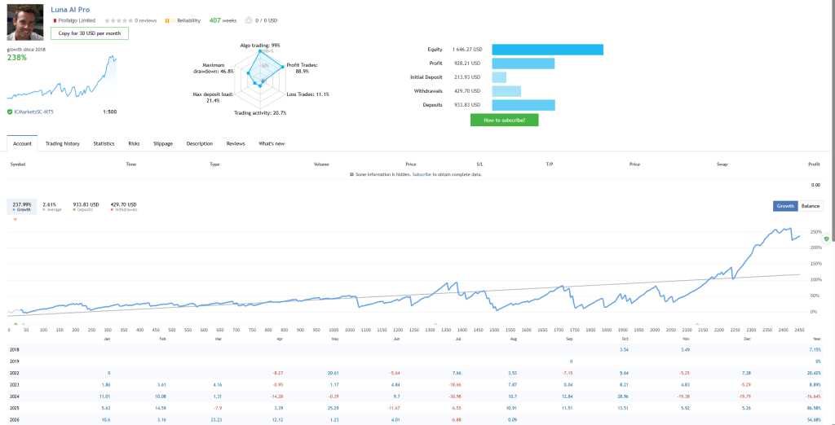This screenshot has height=425, width=835.
Task: Click the info icon before 'Some information is hidden'
Action: click(x=351, y=174)
